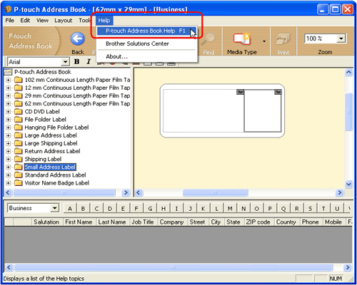Screen dimensions: 357x285
Task: Toggle Bold formatting button
Action: pyautogui.click(x=76, y=62)
